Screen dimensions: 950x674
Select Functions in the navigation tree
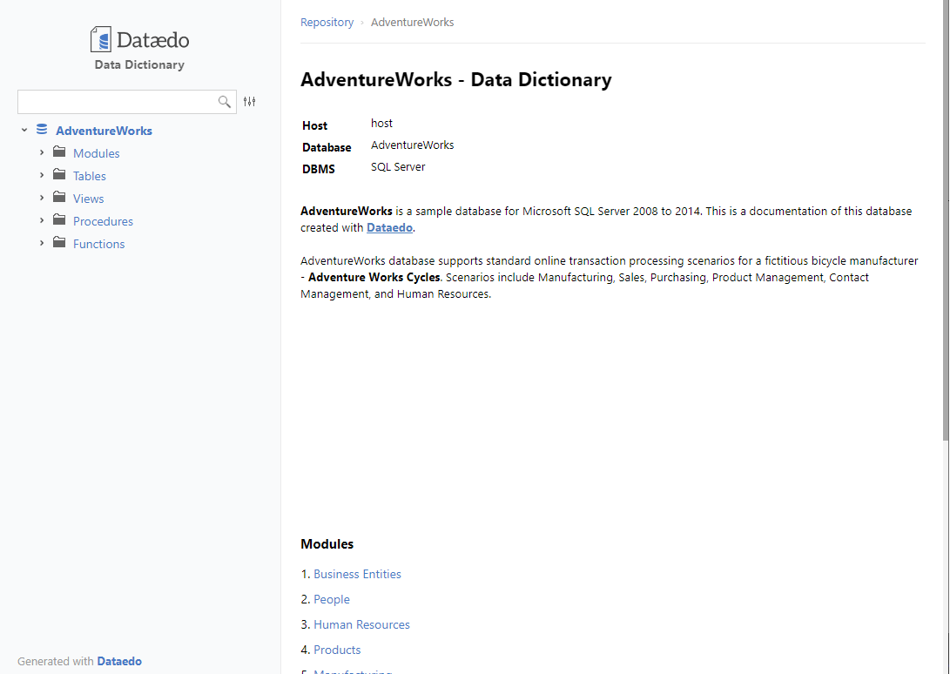tap(98, 244)
